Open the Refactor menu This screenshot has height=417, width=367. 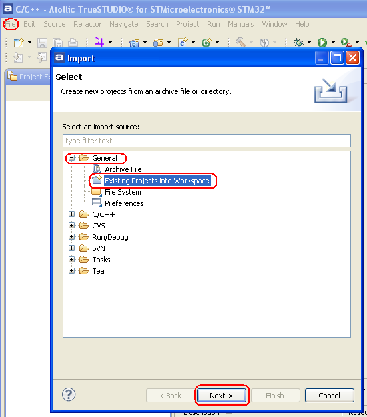point(87,24)
